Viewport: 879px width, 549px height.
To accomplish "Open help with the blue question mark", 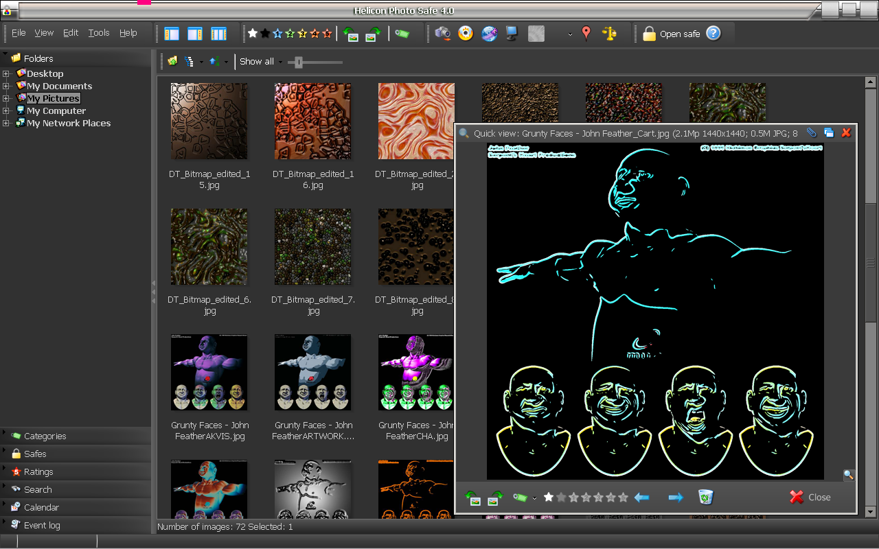I will (x=714, y=33).
